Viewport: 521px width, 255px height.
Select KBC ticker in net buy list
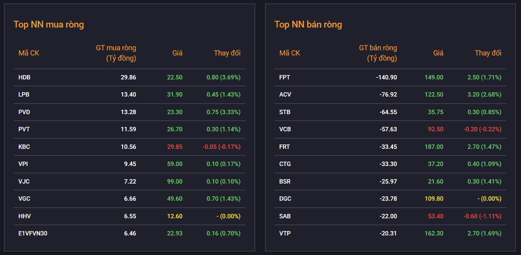(24, 147)
